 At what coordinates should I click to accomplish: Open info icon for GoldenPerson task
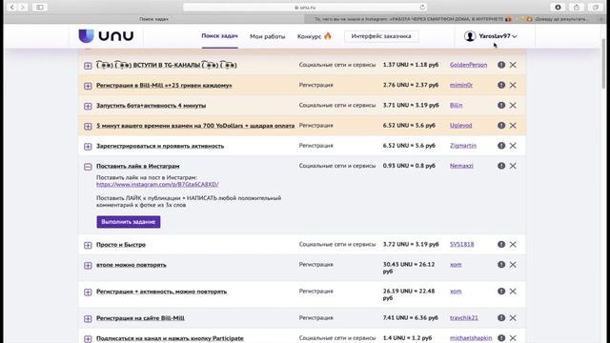coord(501,65)
